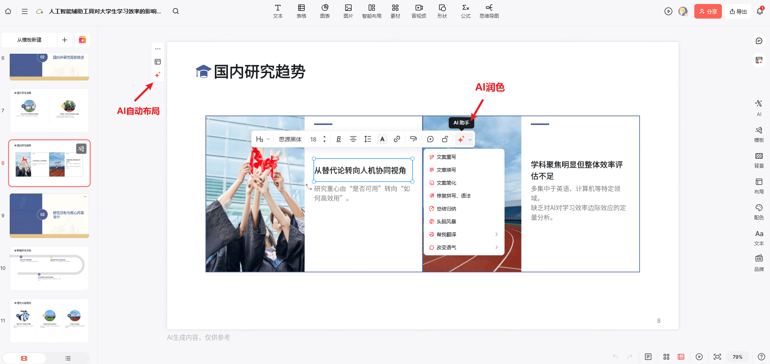770x364 pixels.
Task: Insert a table from the top toolbar
Action: (x=301, y=11)
